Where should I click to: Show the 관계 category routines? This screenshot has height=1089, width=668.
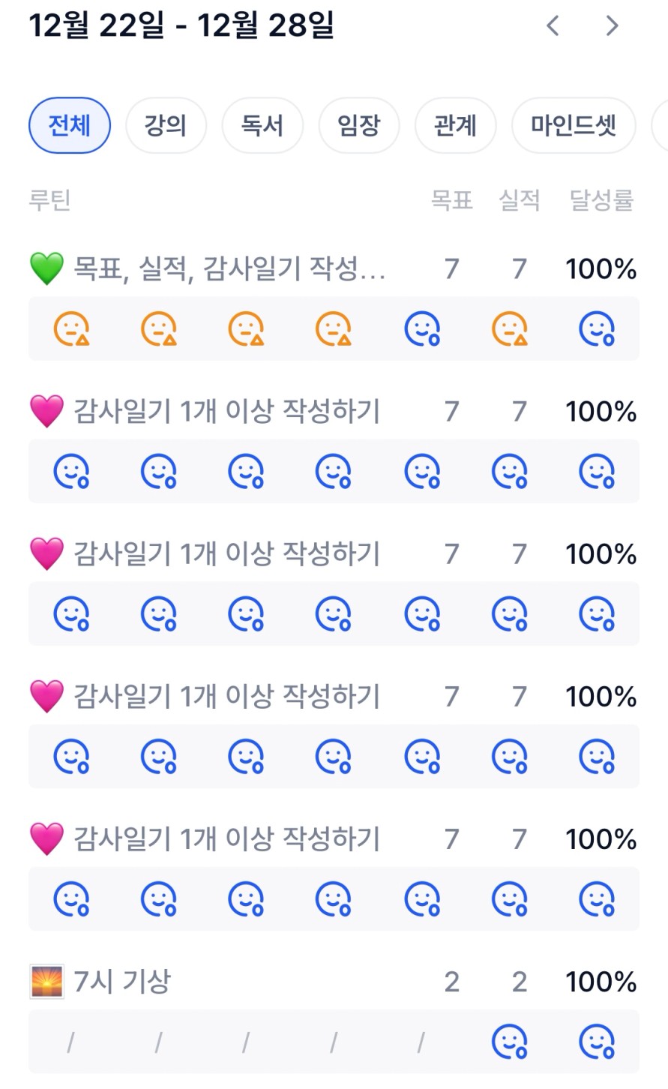click(x=455, y=125)
